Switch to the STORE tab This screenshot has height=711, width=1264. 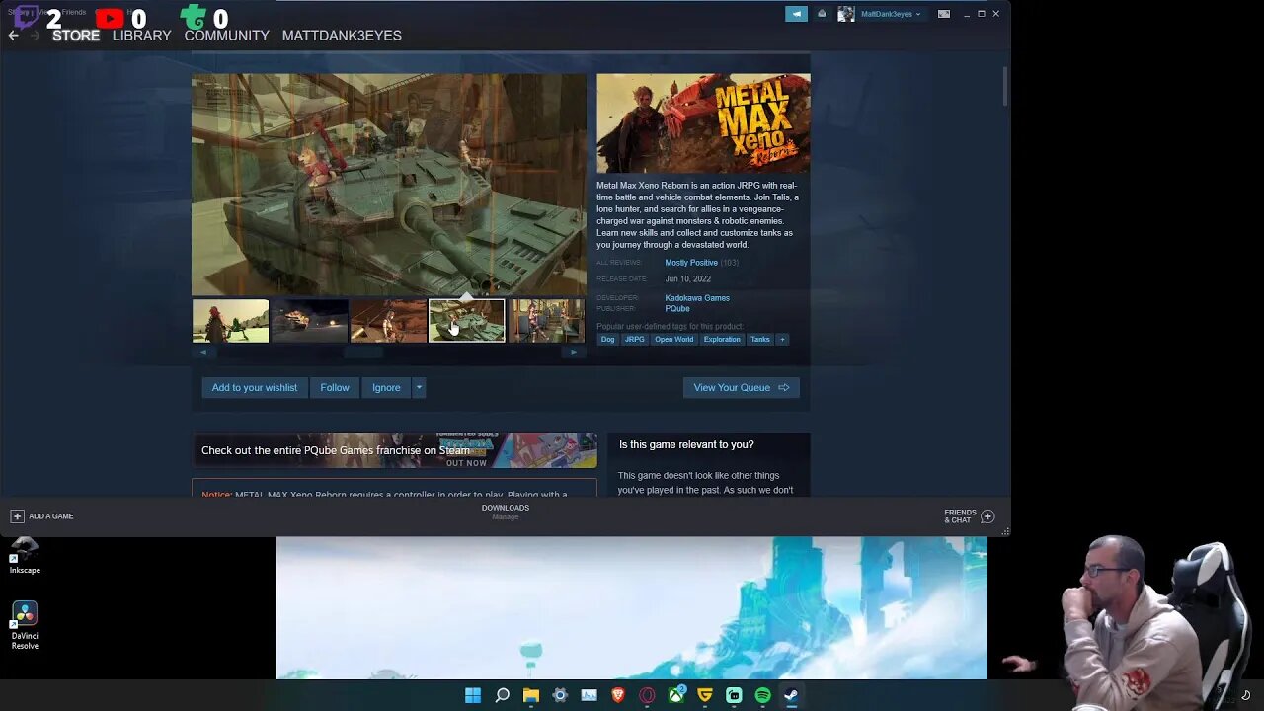point(76,36)
